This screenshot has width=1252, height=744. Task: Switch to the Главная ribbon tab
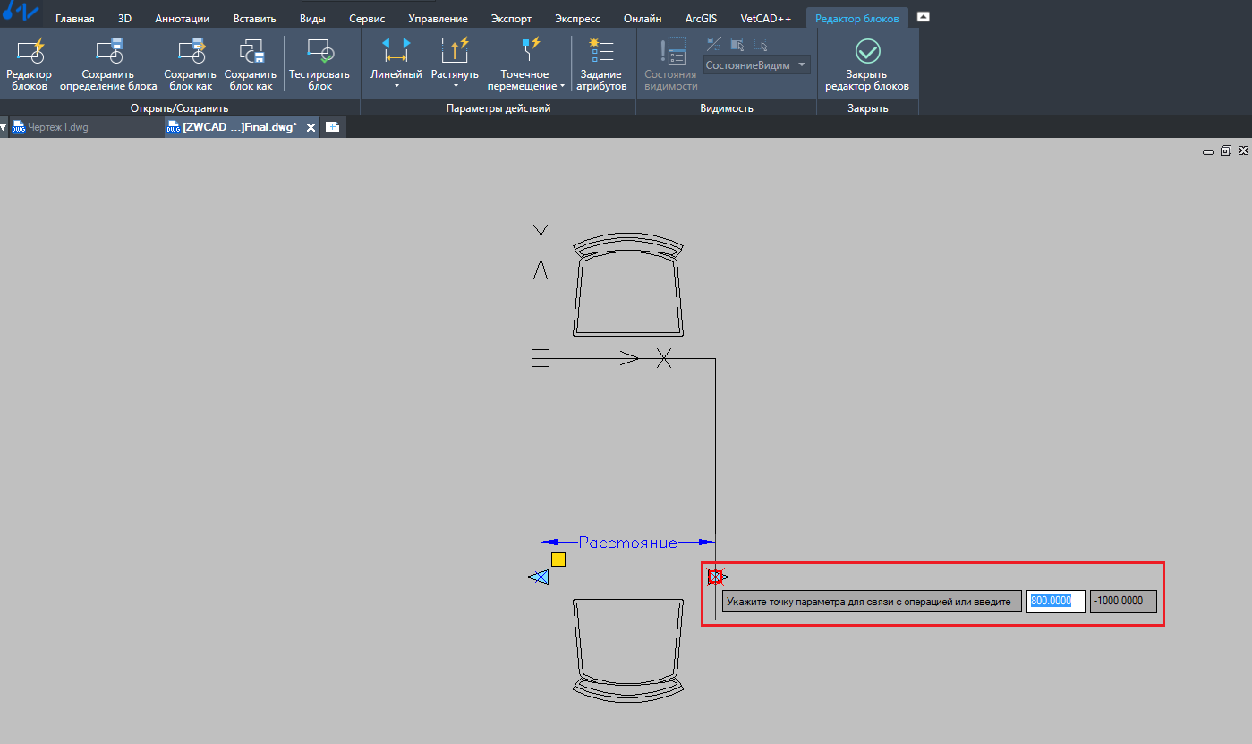(x=75, y=18)
